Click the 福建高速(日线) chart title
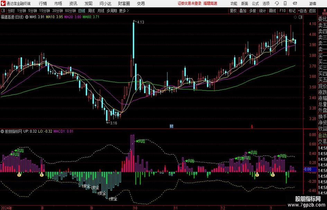The width and height of the screenshot is (327, 210). tap(12, 17)
